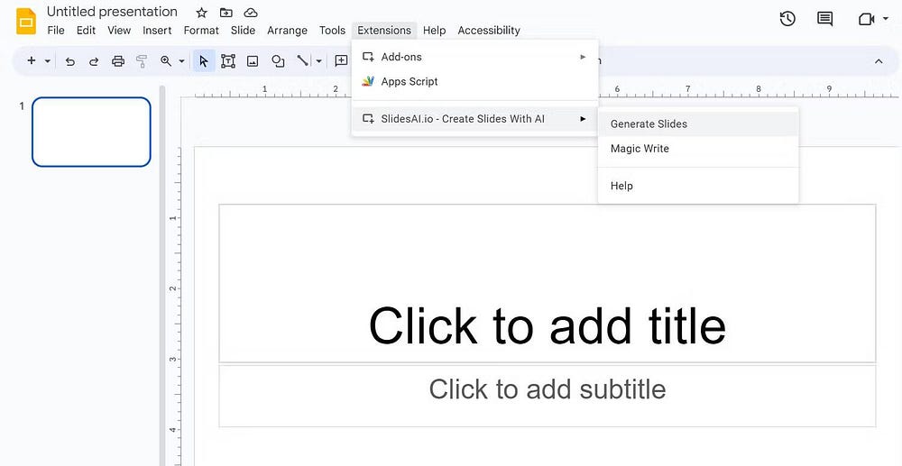Click the Add comment toolbar icon
Image resolution: width=902 pixels, height=466 pixels.
(x=341, y=61)
